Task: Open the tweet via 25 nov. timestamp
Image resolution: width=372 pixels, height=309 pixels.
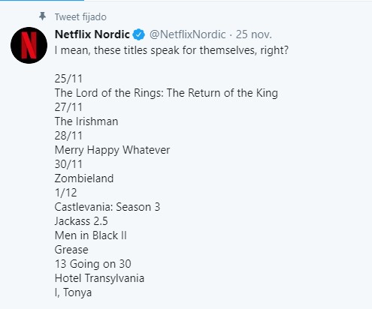Action: pos(254,34)
